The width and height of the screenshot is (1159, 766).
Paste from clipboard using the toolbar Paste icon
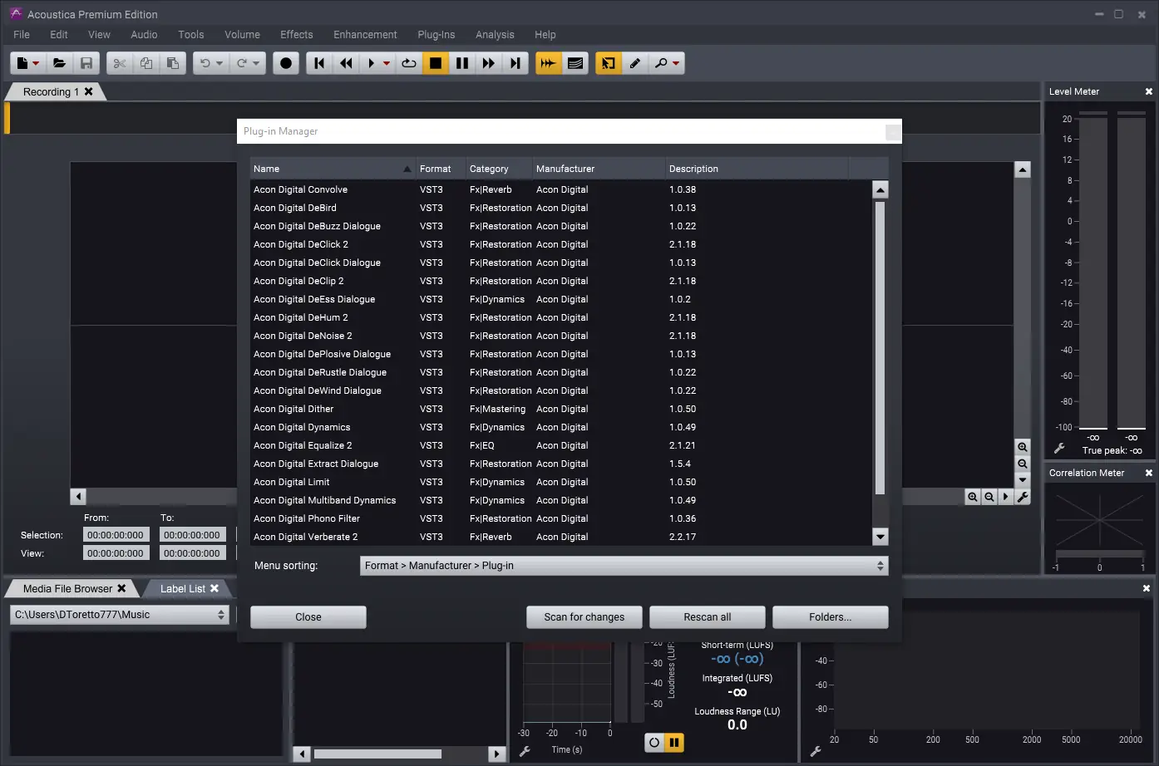(x=173, y=63)
